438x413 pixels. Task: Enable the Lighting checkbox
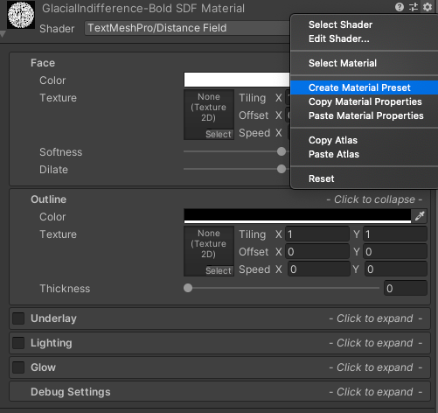[x=18, y=343]
